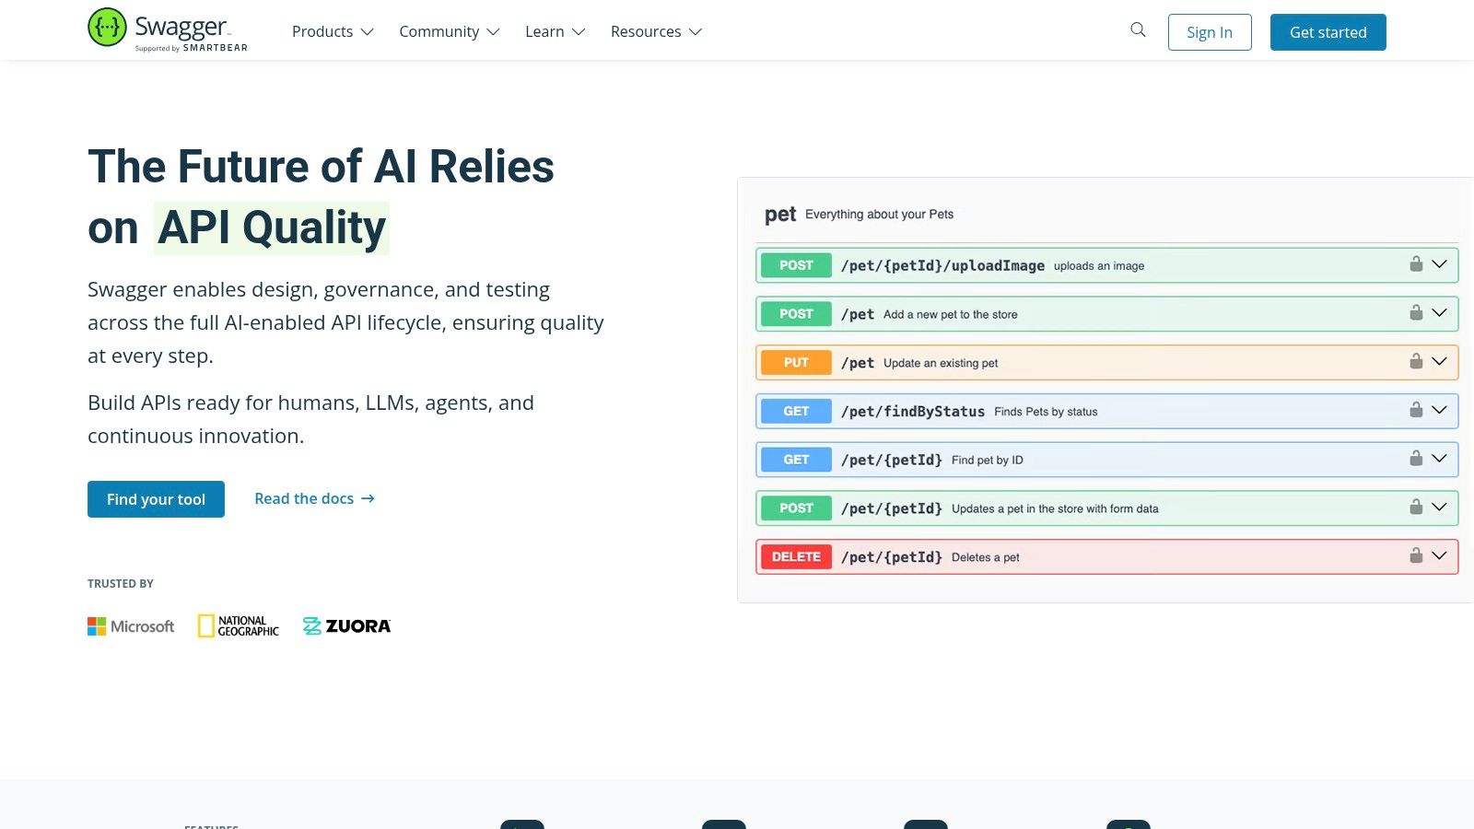1474x829 pixels.
Task: Click lock icon on uploadImage POST row
Action: click(x=1416, y=264)
